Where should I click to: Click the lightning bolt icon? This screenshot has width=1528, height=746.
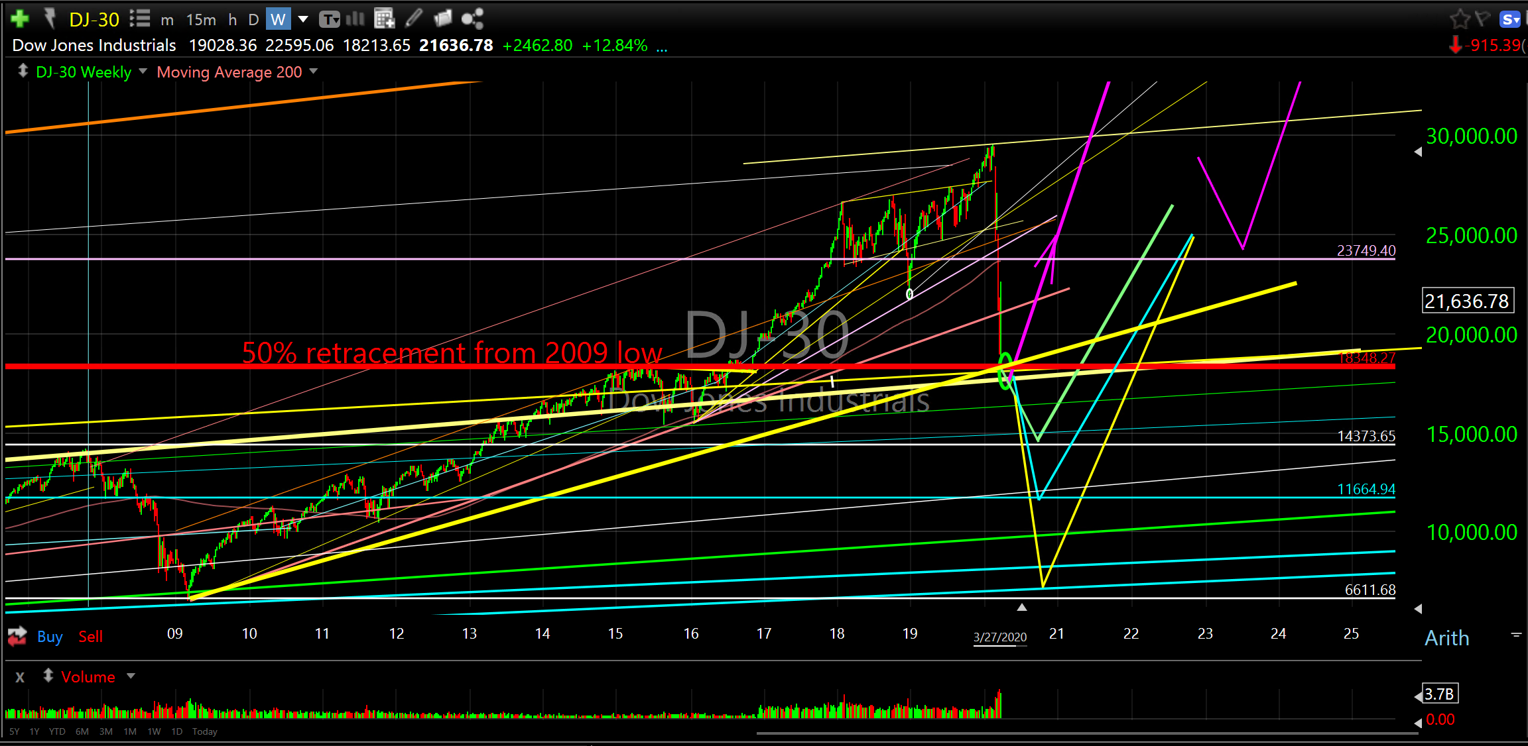[50, 19]
